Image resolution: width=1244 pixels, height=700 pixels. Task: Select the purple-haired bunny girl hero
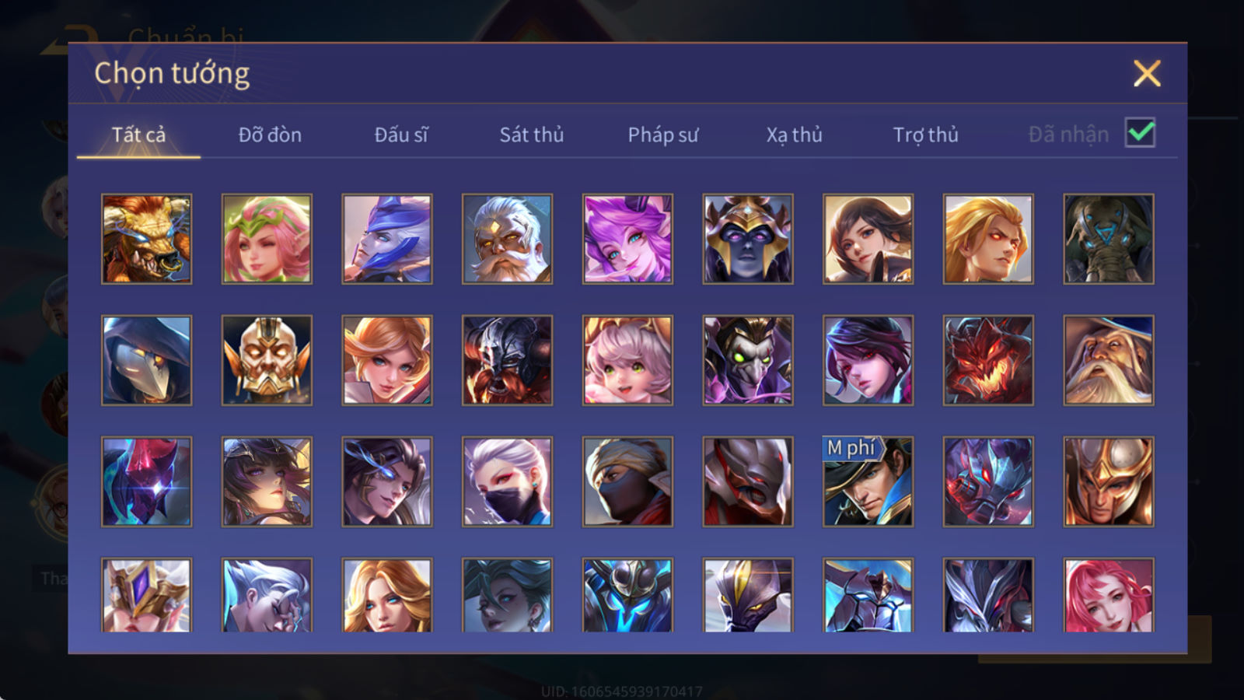[627, 239]
